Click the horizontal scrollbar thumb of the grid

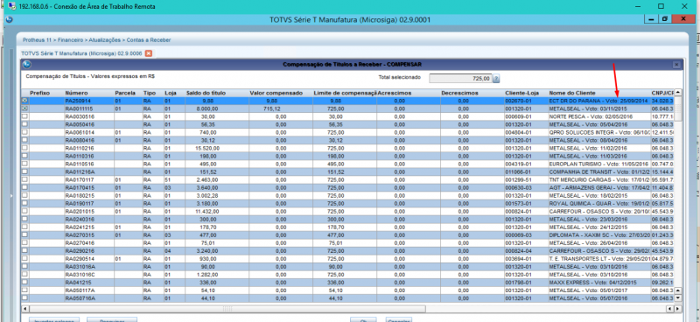(227, 309)
